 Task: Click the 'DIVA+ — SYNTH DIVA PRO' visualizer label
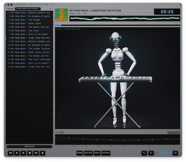(68, 29)
